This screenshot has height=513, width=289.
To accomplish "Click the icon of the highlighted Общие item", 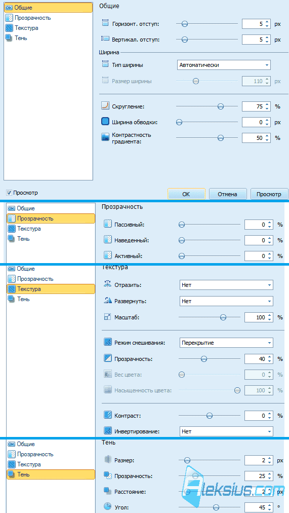I will [9, 8].
